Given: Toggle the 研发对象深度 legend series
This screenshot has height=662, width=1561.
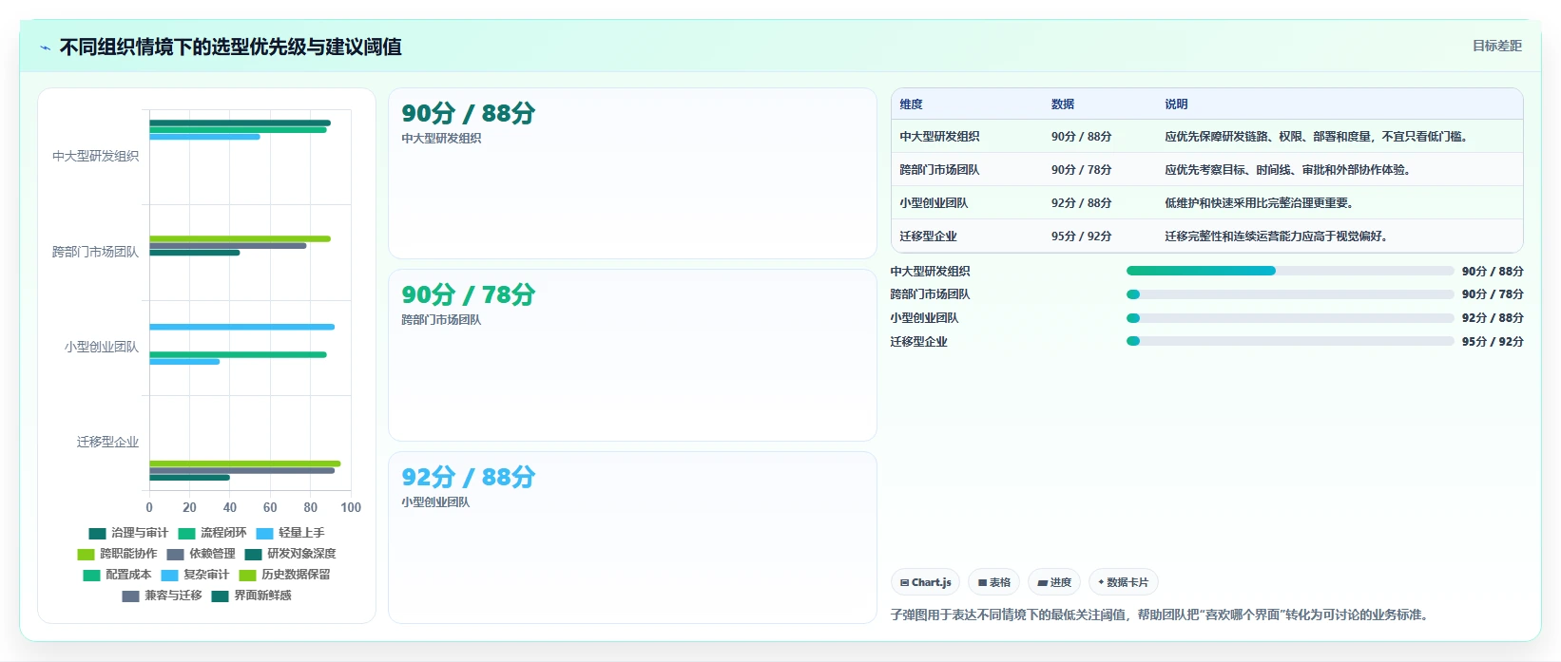Looking at the screenshot, I should 290,554.
